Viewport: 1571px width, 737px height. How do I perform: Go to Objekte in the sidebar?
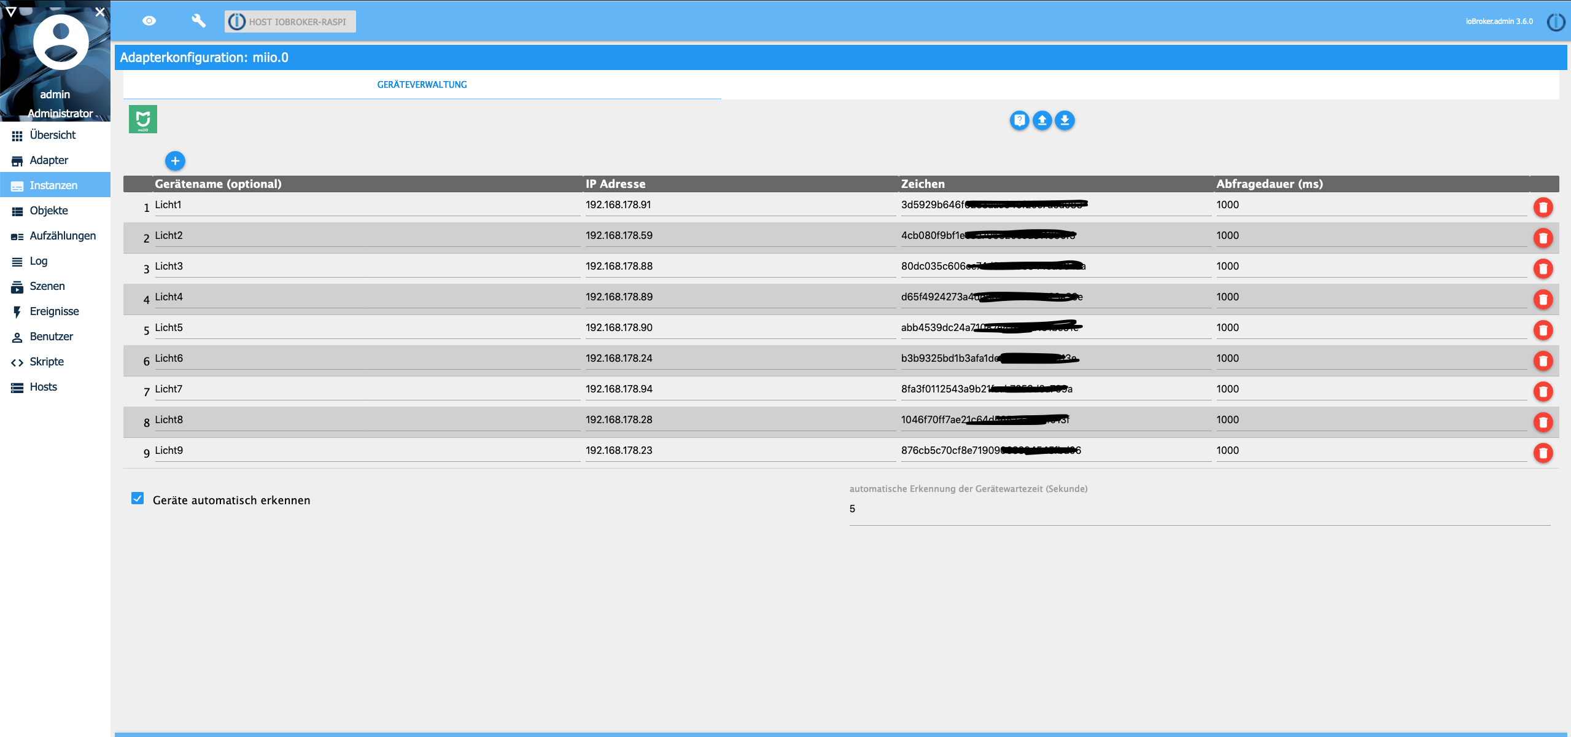click(x=49, y=211)
